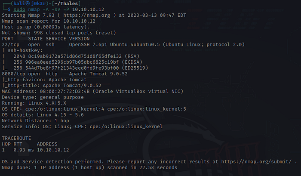This screenshot has width=301, height=176.
Task: Click the traceroute address 10.10.10.12
Action: click(53, 149)
